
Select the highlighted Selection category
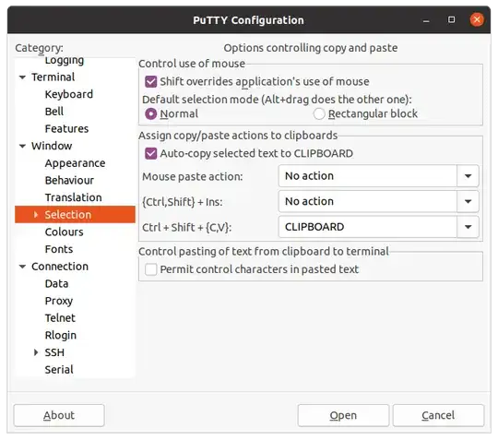pyautogui.click(x=75, y=215)
